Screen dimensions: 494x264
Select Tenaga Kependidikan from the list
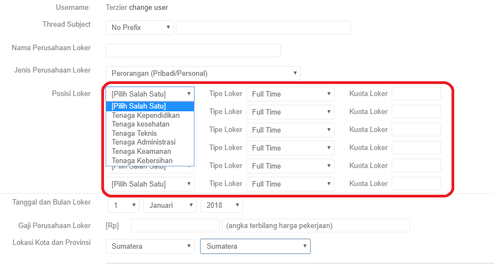tap(145, 115)
